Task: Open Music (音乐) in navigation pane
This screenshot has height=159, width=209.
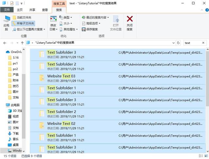Action: (x=13, y=139)
